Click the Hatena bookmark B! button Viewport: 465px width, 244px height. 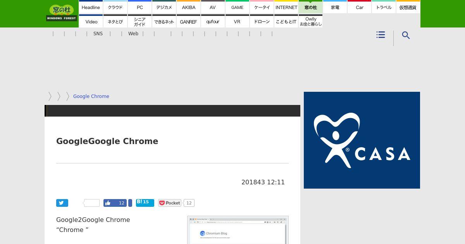click(145, 203)
